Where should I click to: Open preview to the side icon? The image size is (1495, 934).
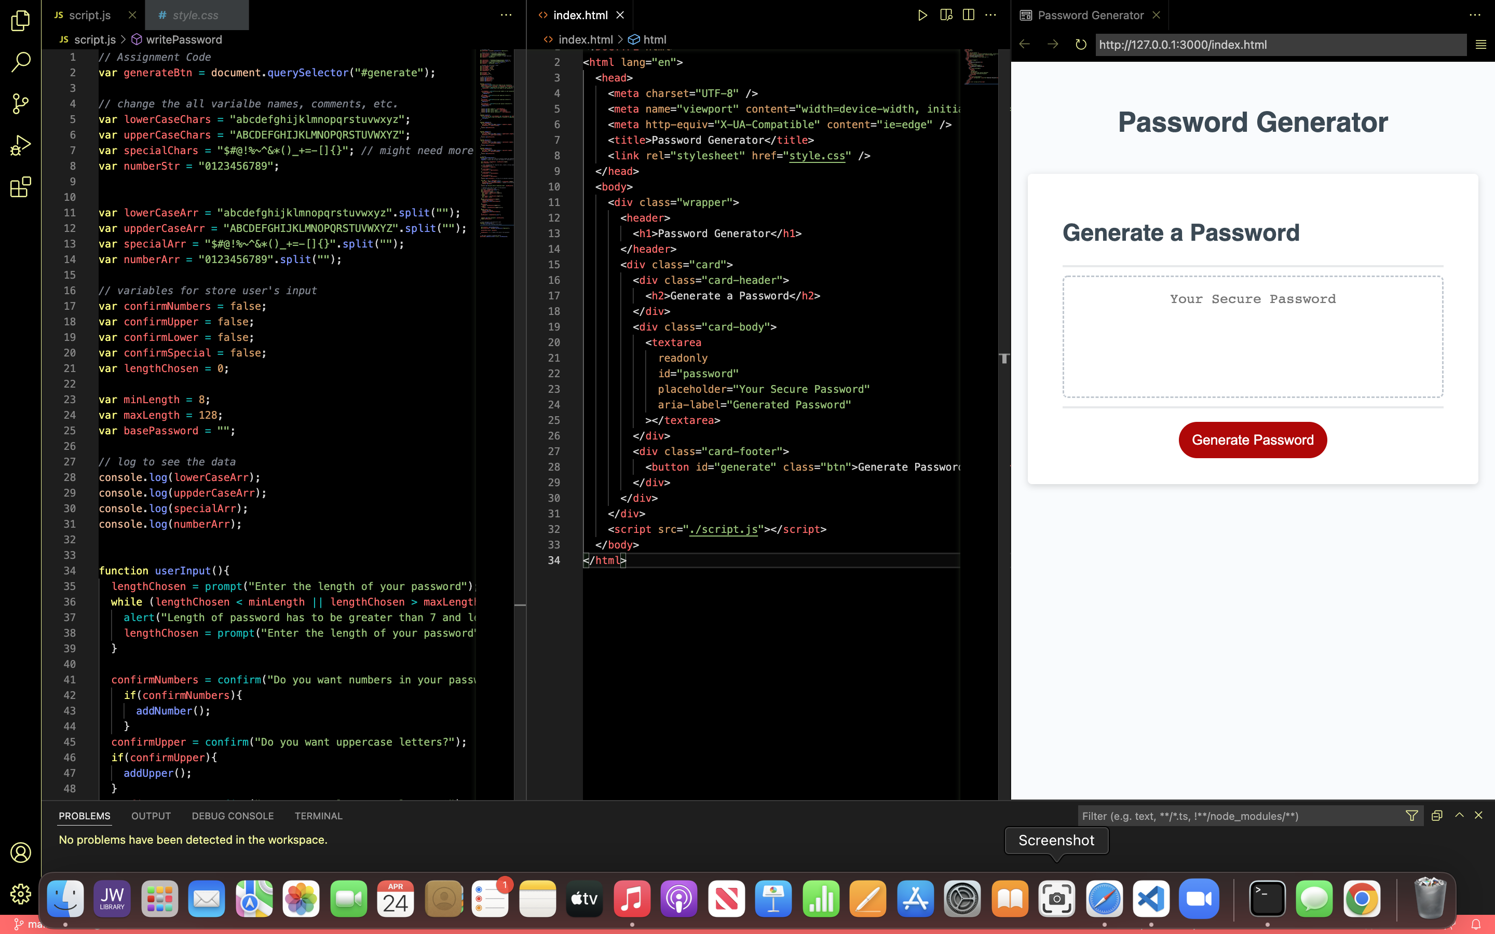[946, 15]
